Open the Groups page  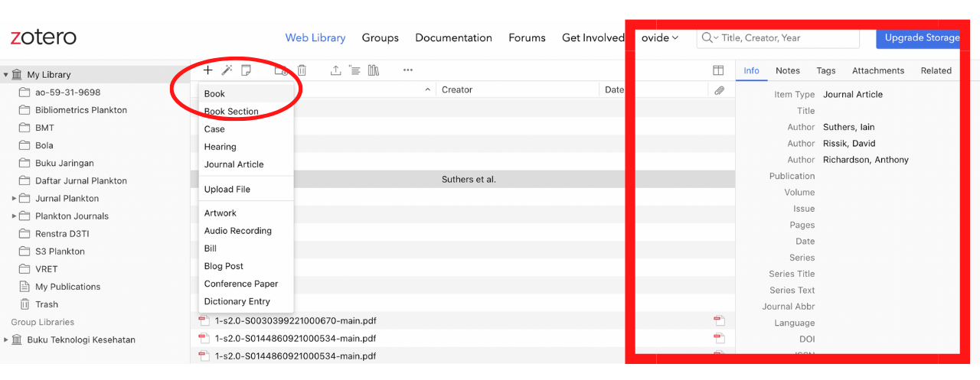click(x=381, y=37)
